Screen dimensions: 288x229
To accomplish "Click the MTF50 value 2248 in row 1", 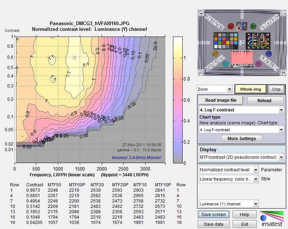I will [x=53, y=190].
